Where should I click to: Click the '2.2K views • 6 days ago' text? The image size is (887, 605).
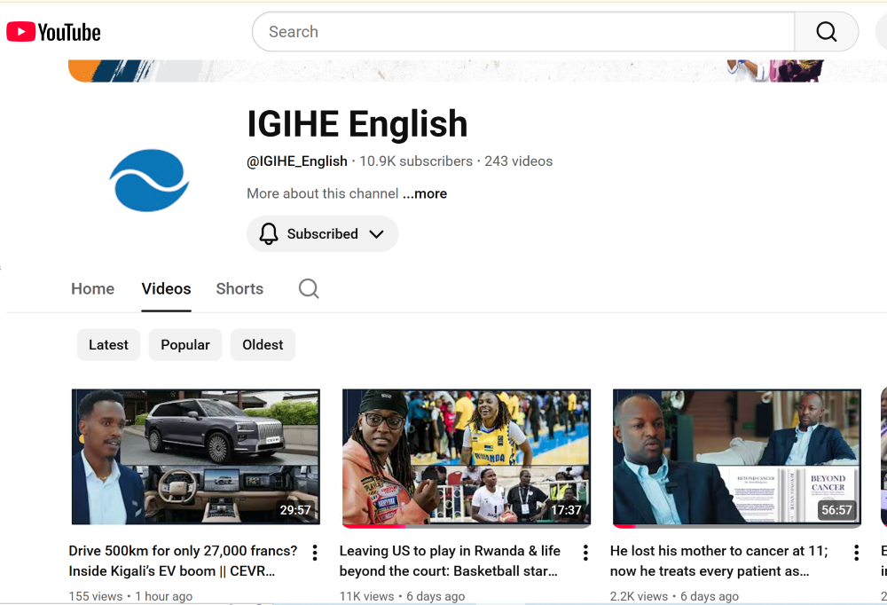click(674, 596)
